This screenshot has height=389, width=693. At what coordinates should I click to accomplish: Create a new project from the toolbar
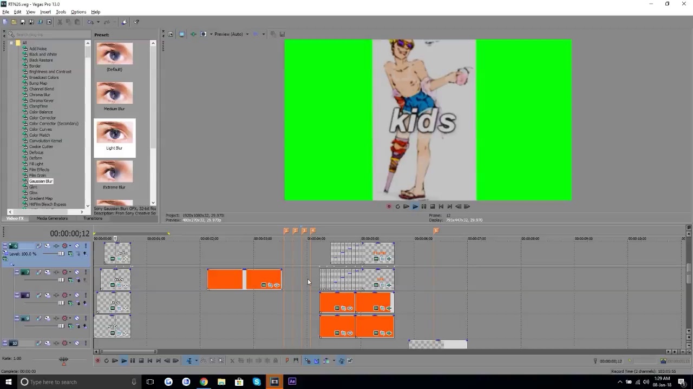(x=5, y=22)
